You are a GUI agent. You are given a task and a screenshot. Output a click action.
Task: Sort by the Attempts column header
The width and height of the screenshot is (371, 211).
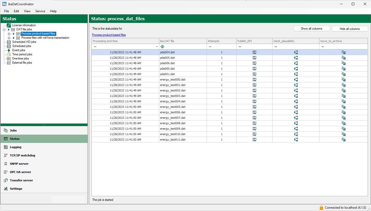click(x=222, y=41)
